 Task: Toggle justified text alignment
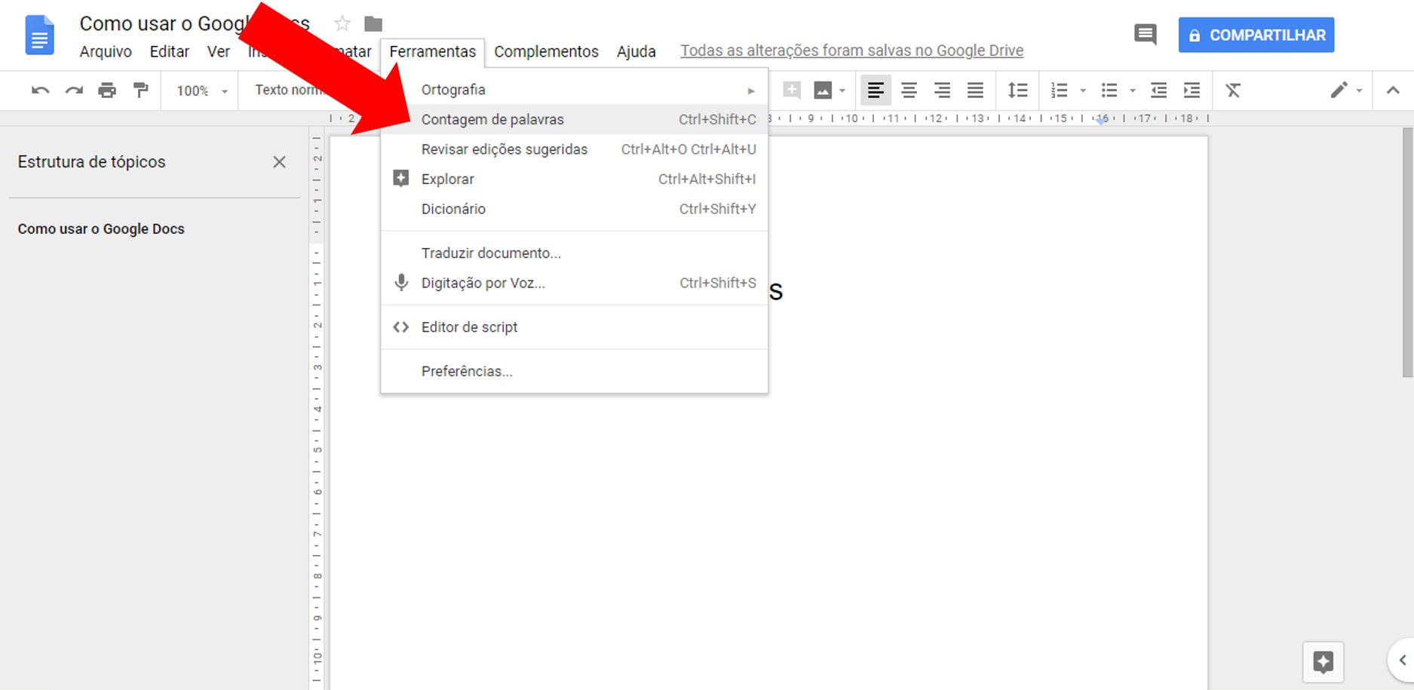pyautogui.click(x=975, y=90)
